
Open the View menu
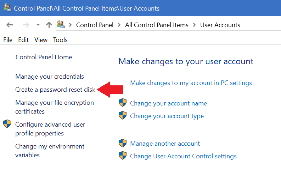point(41,40)
